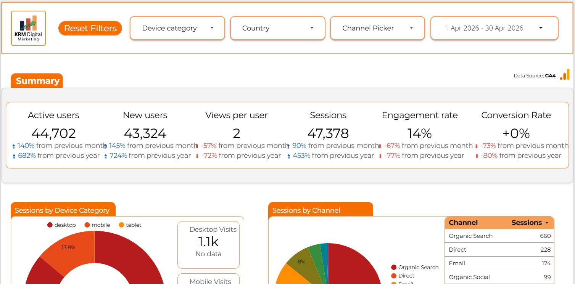575x284 pixels.
Task: Click the Views per user value 2
Action: [x=237, y=133]
